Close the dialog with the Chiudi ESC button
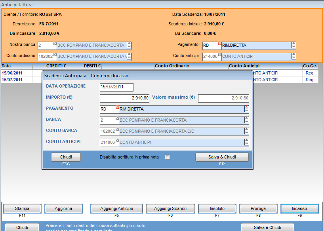This screenshot has height=231, width=324. click(66, 157)
